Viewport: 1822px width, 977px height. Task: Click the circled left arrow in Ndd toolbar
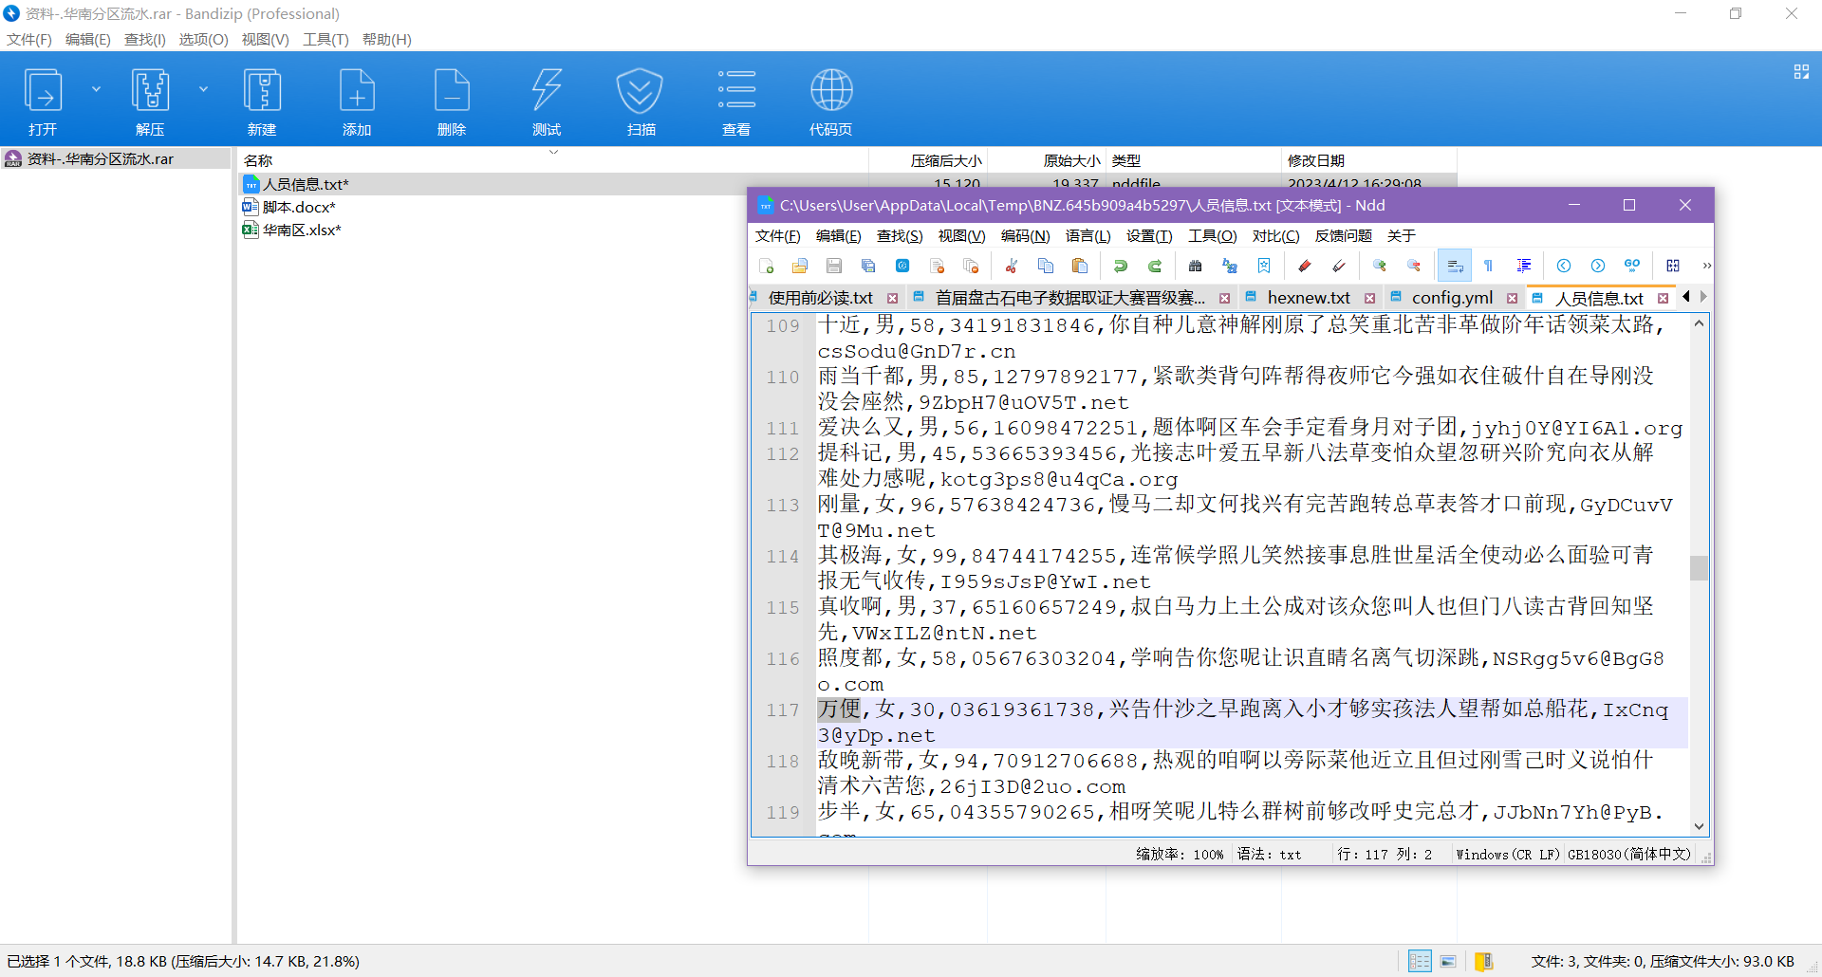(1564, 266)
